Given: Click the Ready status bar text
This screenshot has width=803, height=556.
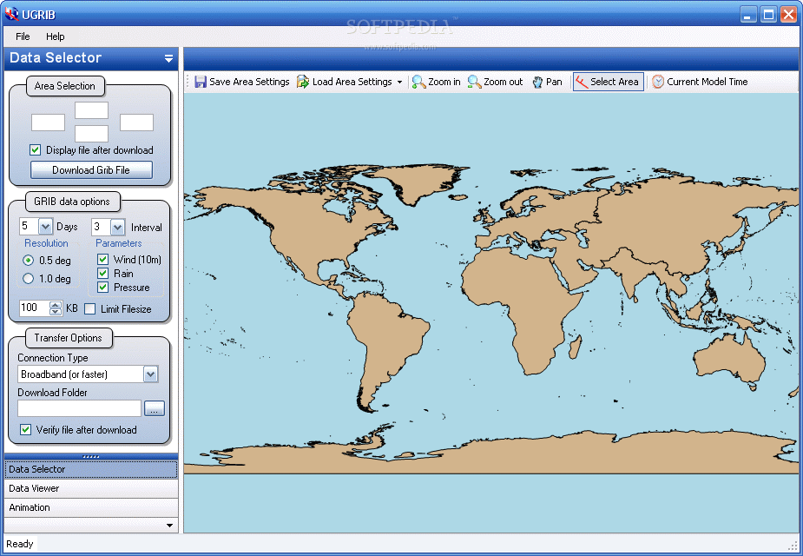Looking at the screenshot, I should (x=19, y=544).
